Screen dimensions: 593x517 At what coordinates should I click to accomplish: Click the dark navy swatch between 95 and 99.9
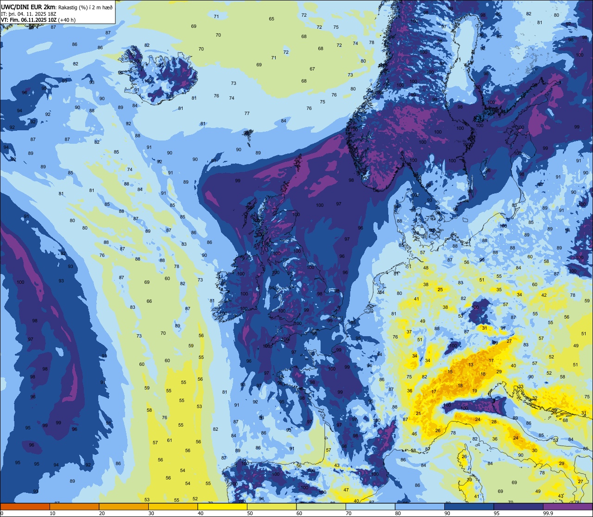pos(518,506)
